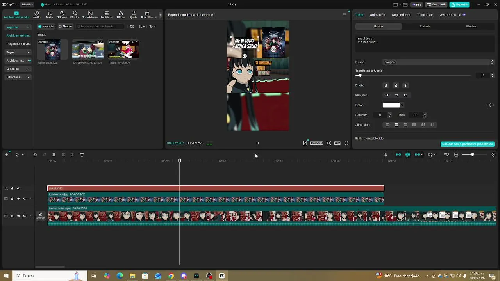Add a color keyframe diamond

pyautogui.click(x=490, y=105)
